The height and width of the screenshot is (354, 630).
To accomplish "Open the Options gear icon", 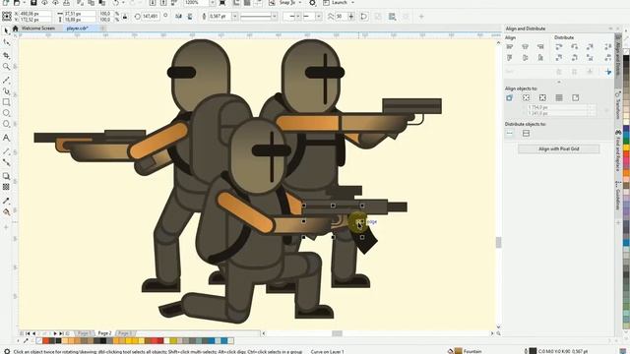I will pyautogui.click(x=312, y=3).
